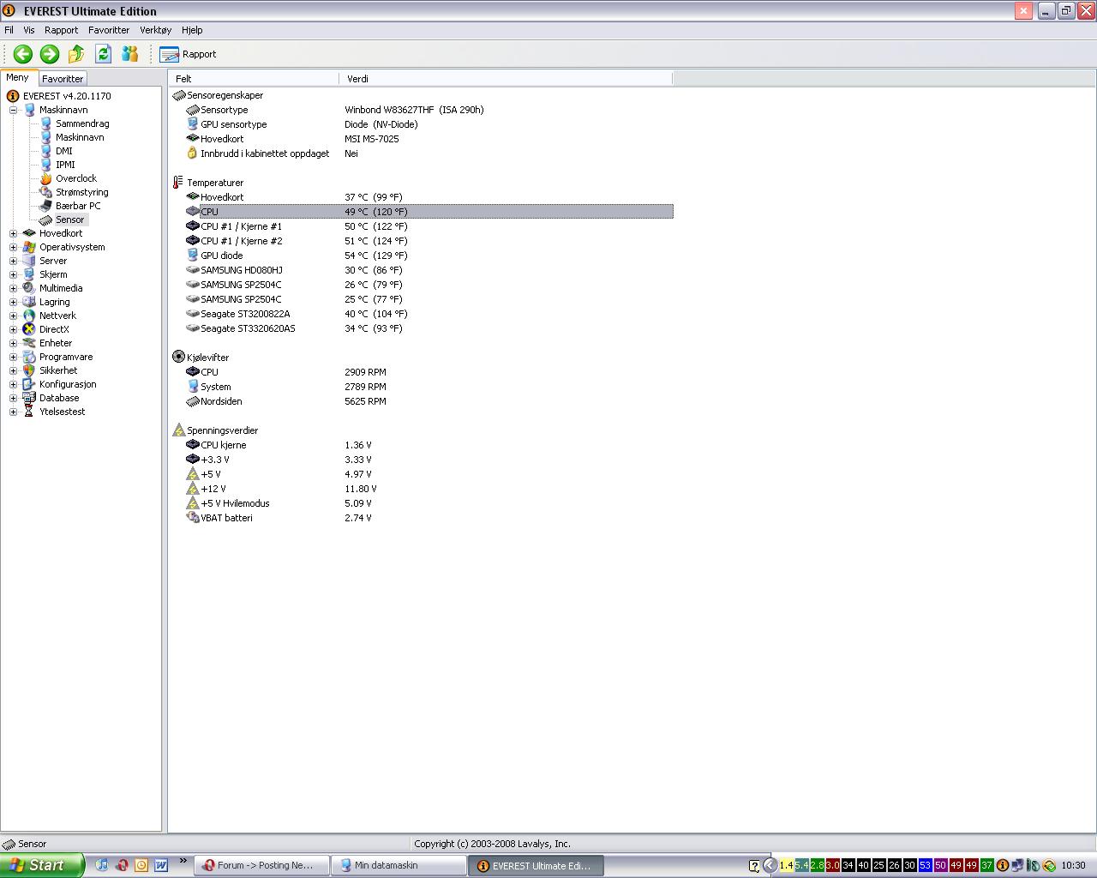This screenshot has height=878, width=1097.
Task: Select the SAMSUNG HD080HJ temperature row
Action: (x=422, y=270)
